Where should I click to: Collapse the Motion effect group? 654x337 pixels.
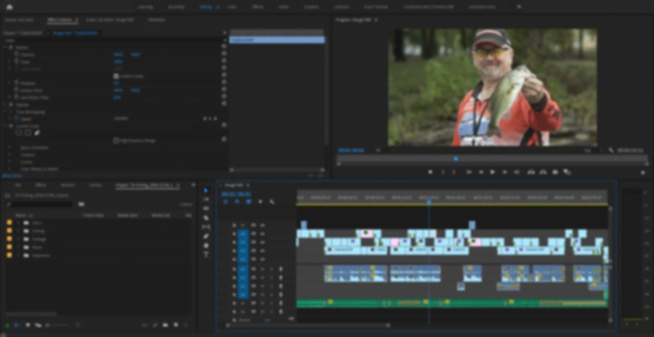click(x=6, y=48)
